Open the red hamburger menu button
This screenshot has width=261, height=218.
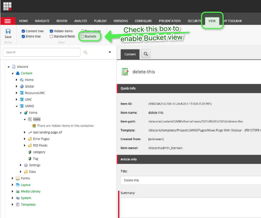8,21
